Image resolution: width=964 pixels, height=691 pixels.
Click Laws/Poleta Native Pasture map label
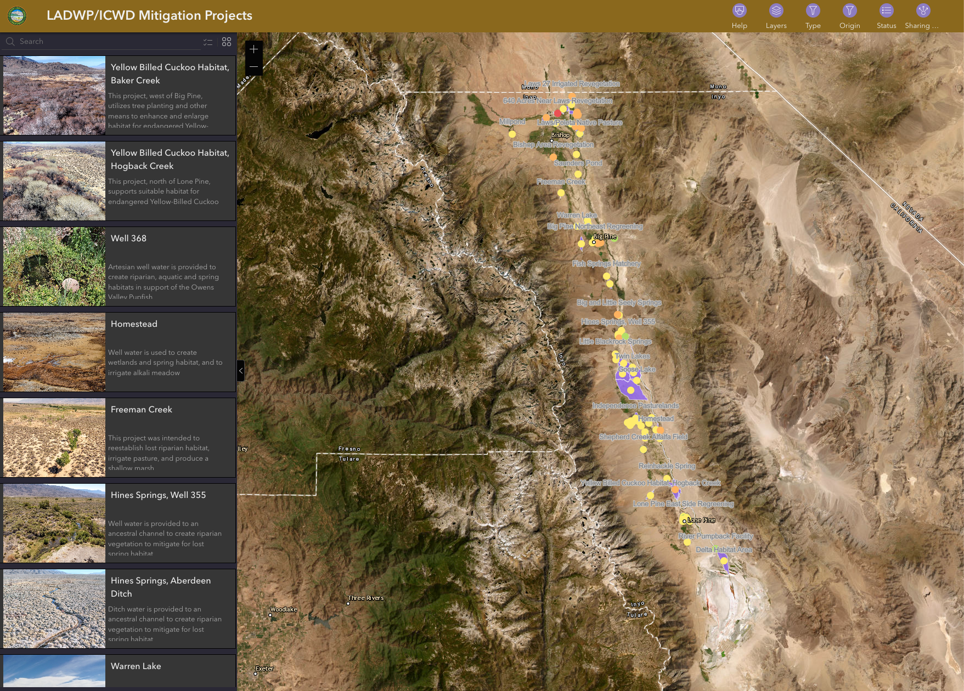579,123
